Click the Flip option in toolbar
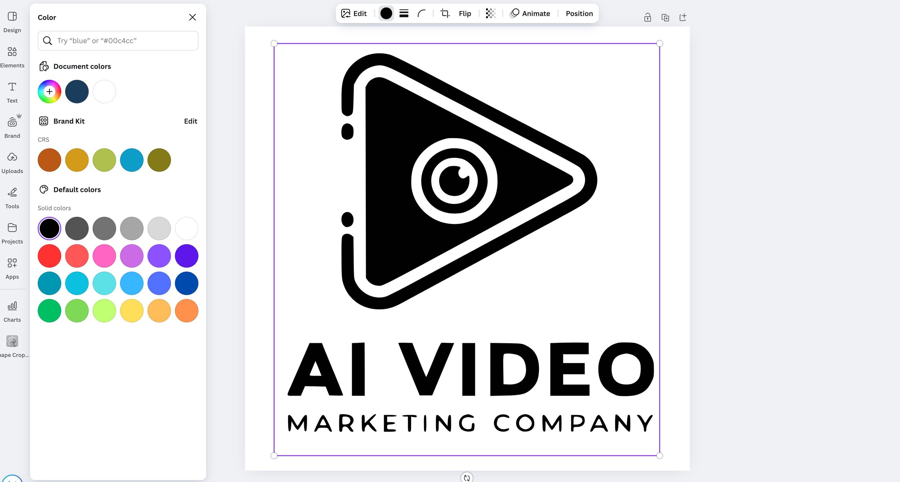 click(464, 14)
